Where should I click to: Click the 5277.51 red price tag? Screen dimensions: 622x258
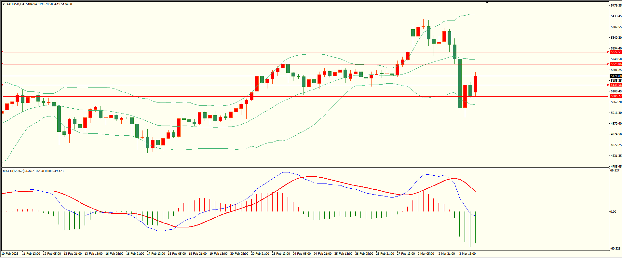[x=615, y=52]
